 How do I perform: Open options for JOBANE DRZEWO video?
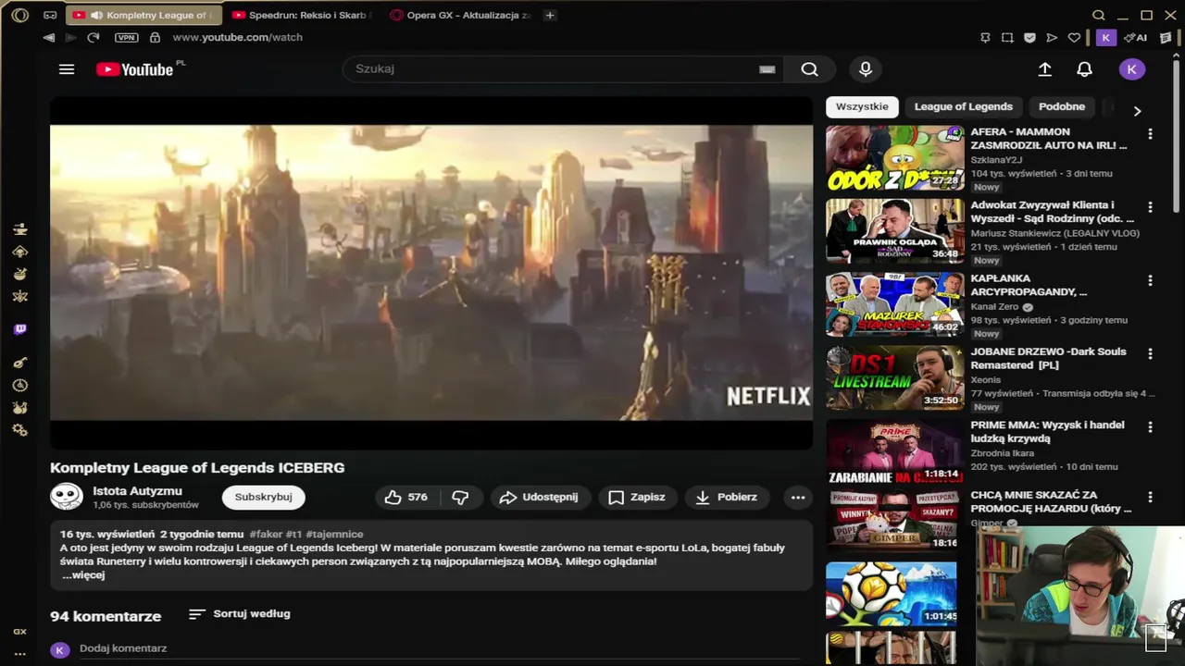pos(1150,353)
